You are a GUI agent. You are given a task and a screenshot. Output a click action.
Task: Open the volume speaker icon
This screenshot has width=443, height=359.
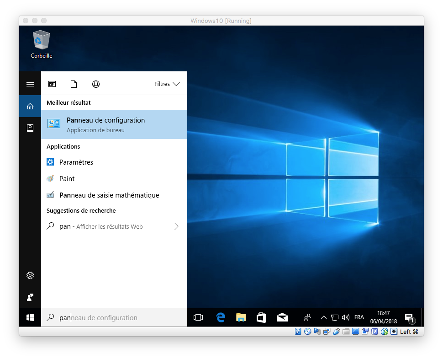(x=346, y=317)
